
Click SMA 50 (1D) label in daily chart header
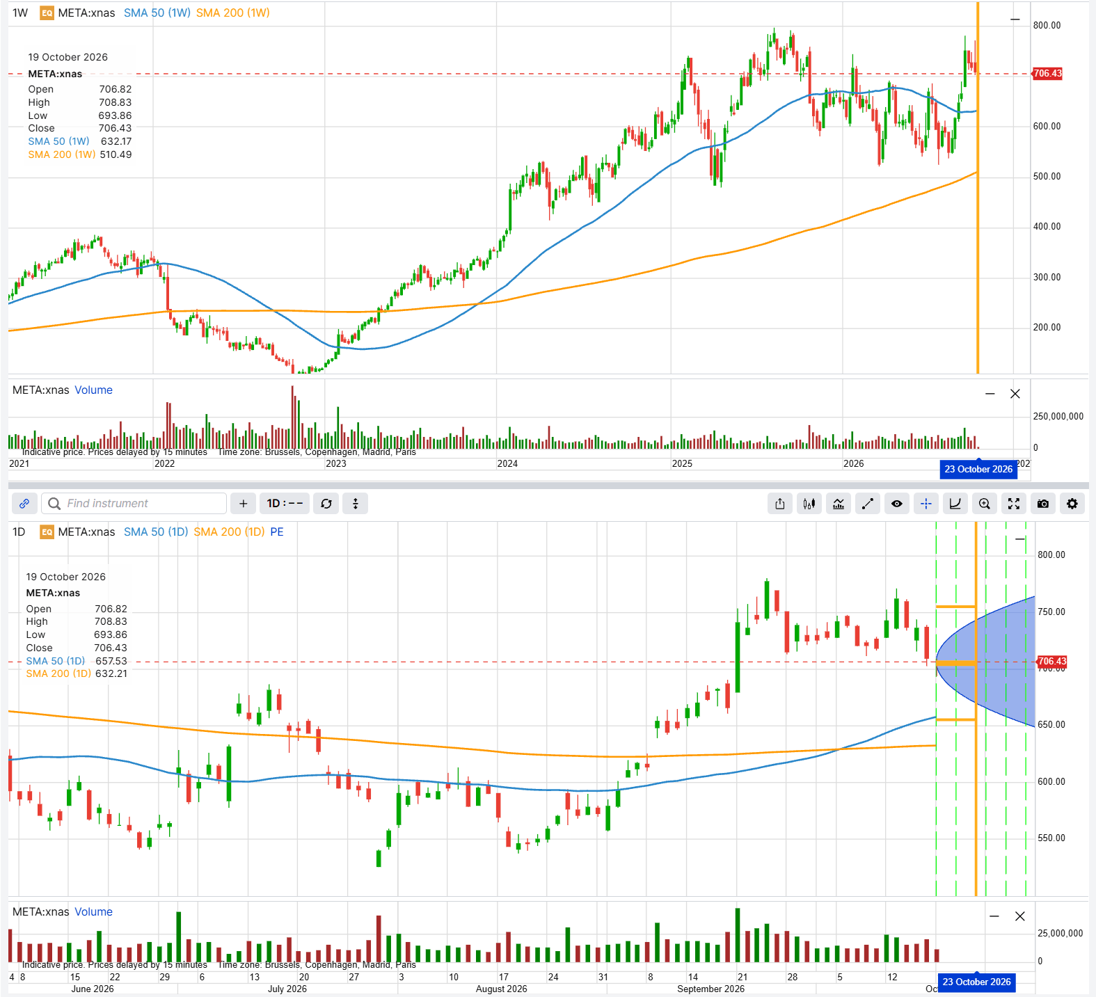coord(156,532)
